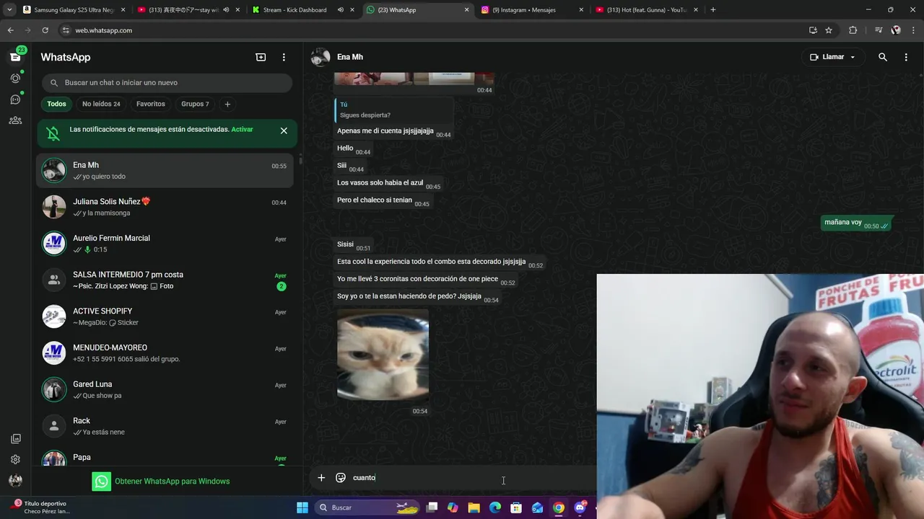The height and width of the screenshot is (519, 924).
Task: Open Task View in the taskbar
Action: (432, 507)
